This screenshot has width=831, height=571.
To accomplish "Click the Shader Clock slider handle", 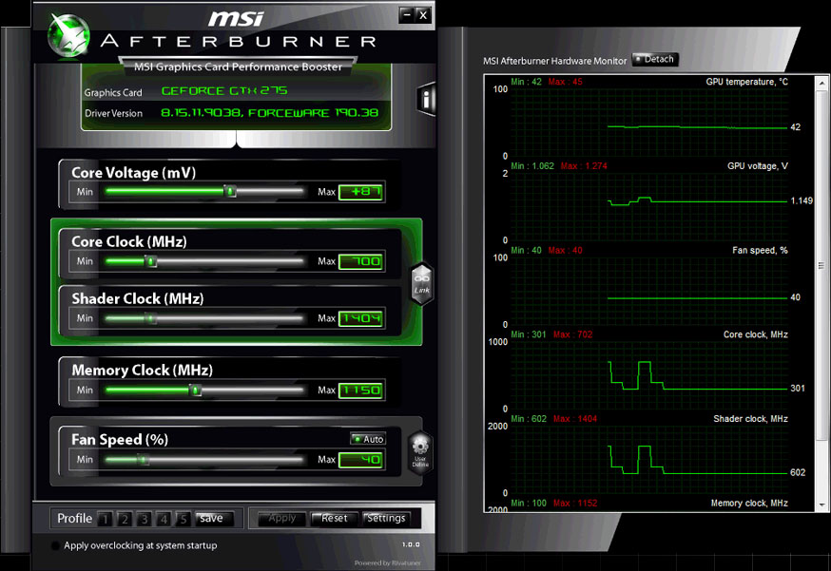I will pyautogui.click(x=150, y=318).
